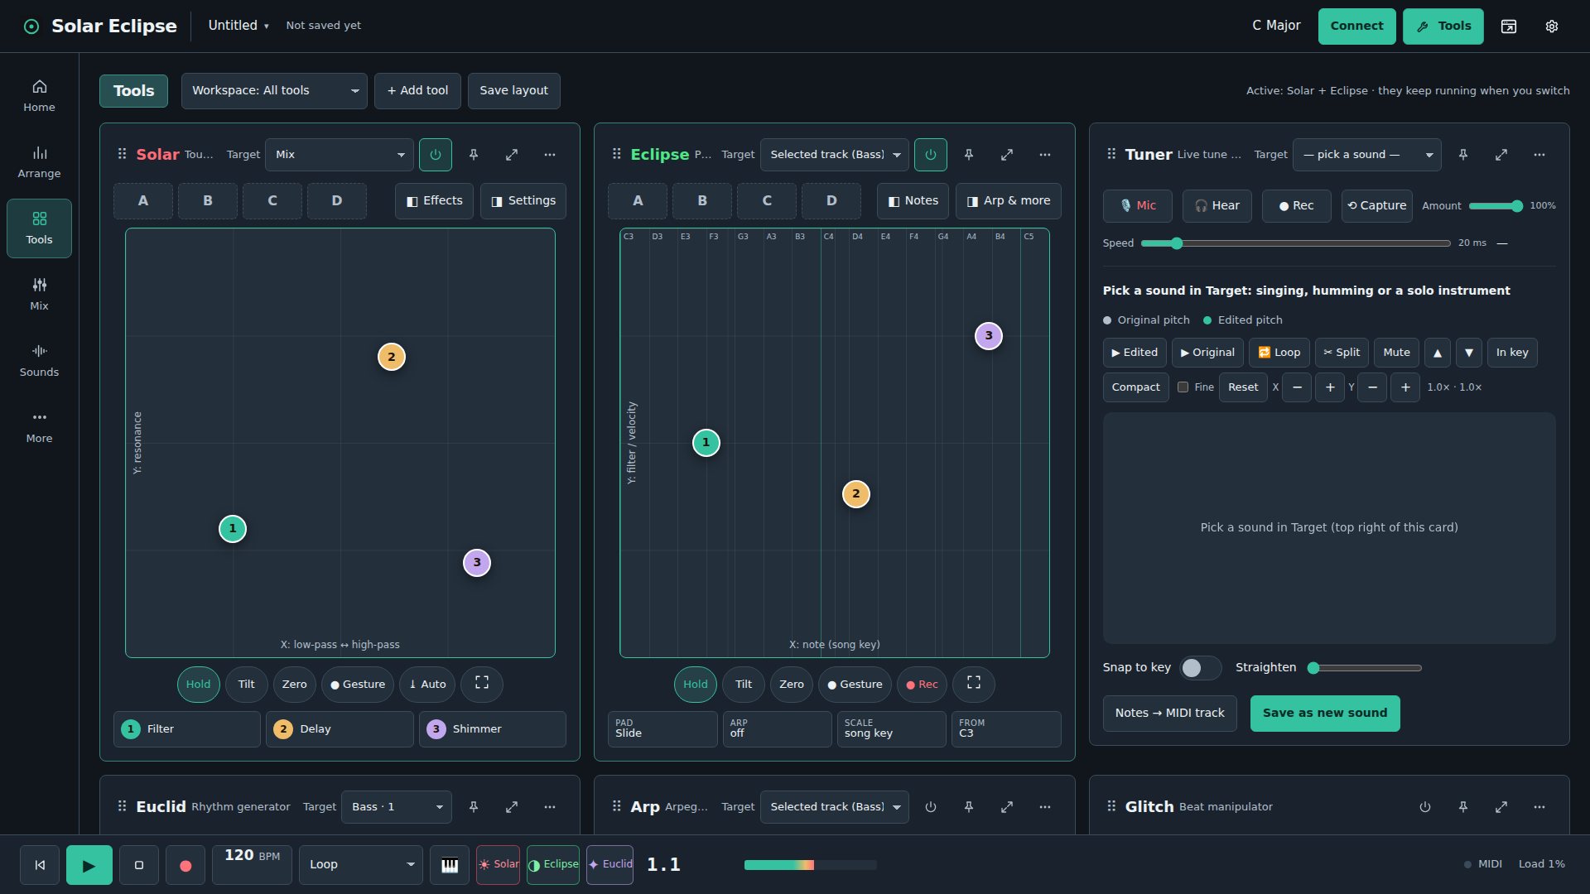Viewport: 1590px width, 894px height.
Task: Click Save as new sound
Action: click(x=1325, y=714)
